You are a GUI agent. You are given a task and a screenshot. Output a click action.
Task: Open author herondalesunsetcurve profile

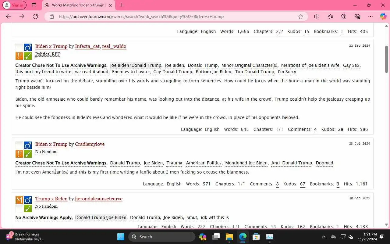98,199
